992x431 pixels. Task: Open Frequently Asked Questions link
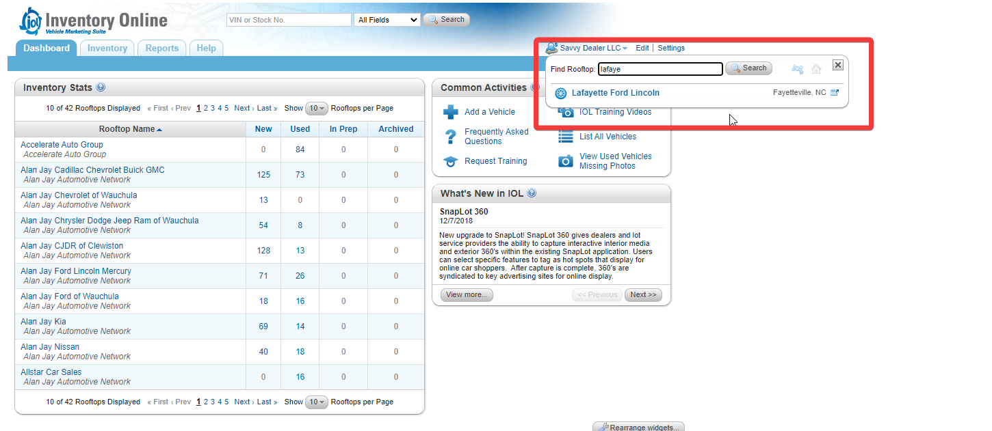(x=497, y=137)
